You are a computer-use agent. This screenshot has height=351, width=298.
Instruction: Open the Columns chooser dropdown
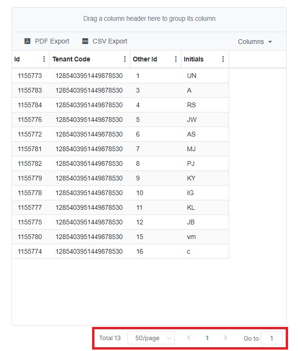[x=255, y=42]
